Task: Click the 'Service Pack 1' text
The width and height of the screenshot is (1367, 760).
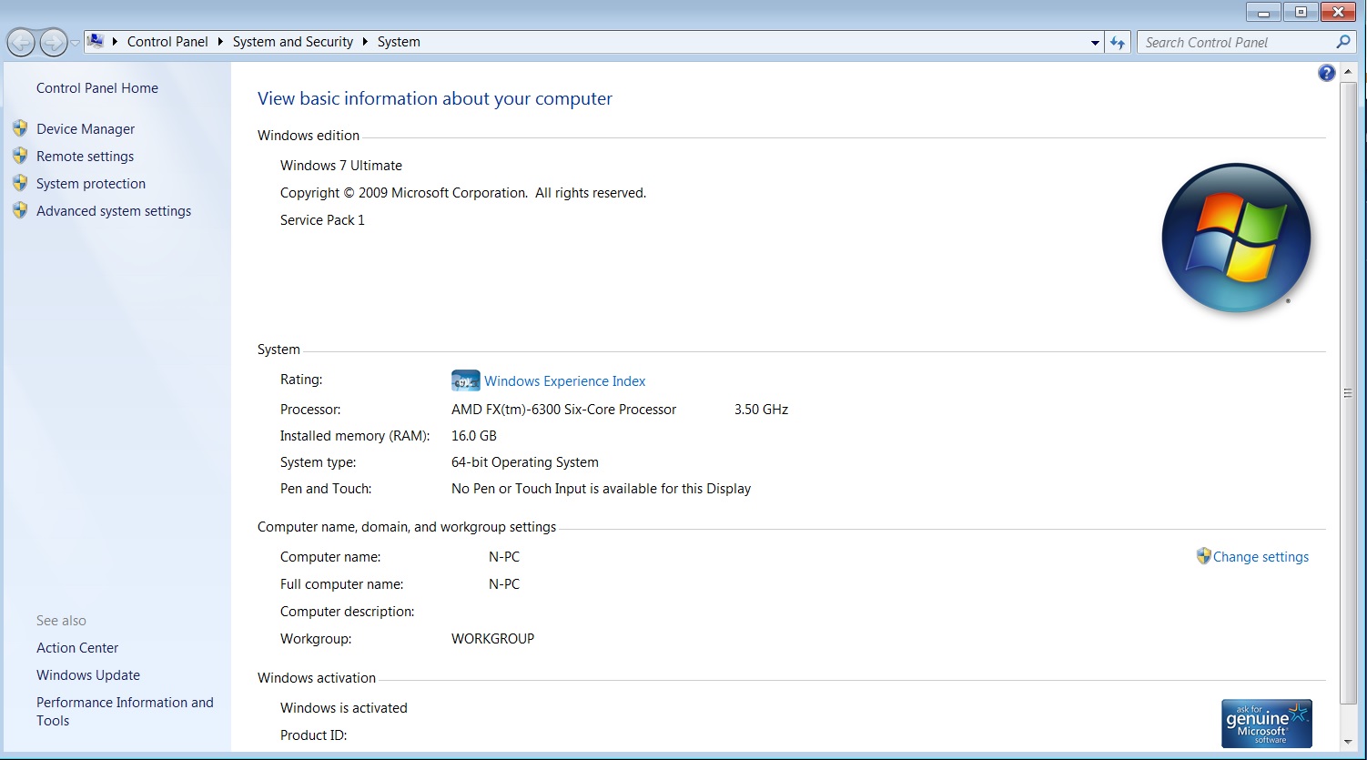Action: click(x=322, y=220)
